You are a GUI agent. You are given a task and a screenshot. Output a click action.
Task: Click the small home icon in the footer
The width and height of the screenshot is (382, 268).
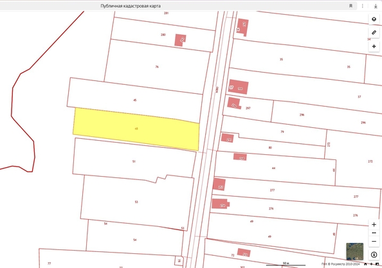[365, 264]
